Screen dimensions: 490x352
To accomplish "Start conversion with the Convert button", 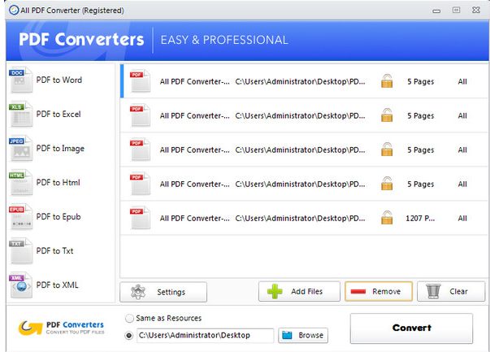I will coord(411,328).
